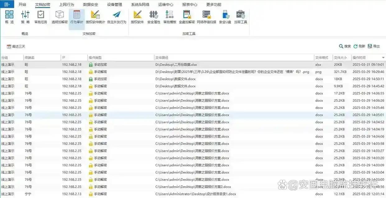386x198 pixels.
Task: Sort by the 操作类型 column header
Action: pyautogui.click(x=121, y=58)
